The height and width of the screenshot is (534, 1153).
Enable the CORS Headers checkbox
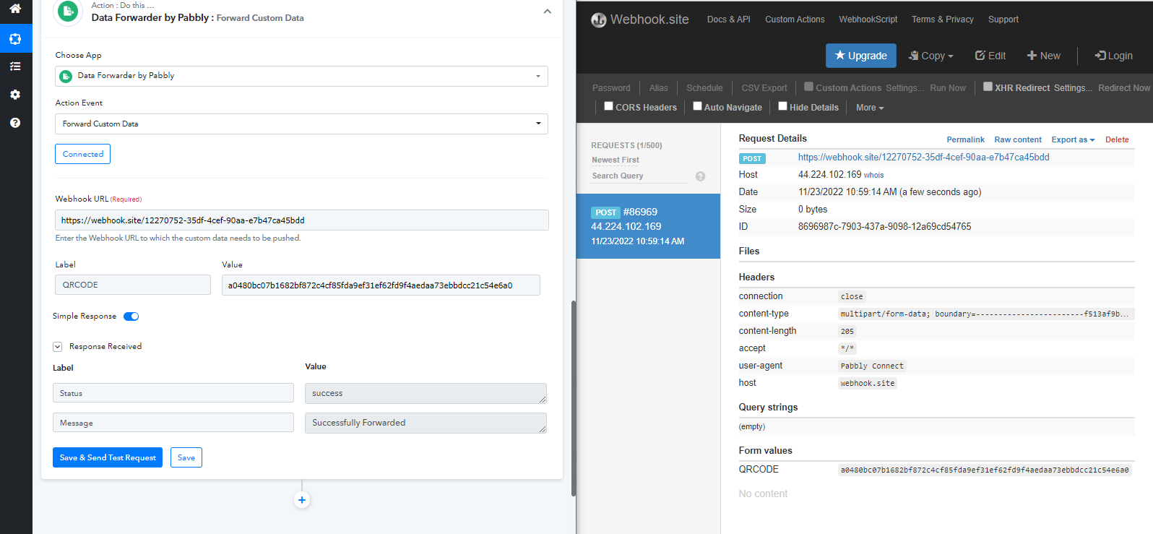(609, 106)
